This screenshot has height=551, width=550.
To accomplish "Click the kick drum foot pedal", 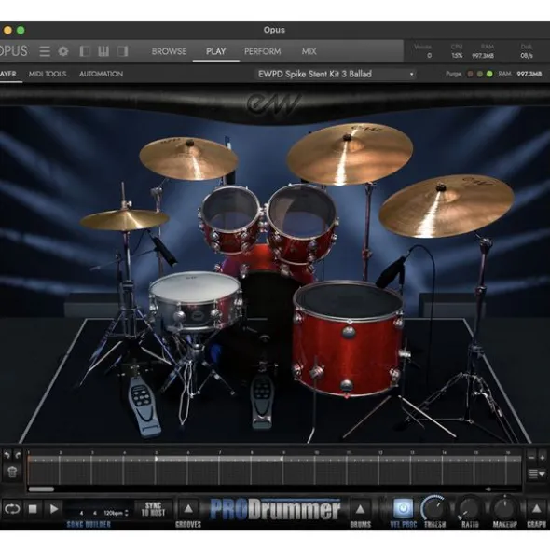I will pos(263,401).
